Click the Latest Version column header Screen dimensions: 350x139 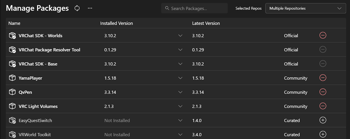coord(206,23)
